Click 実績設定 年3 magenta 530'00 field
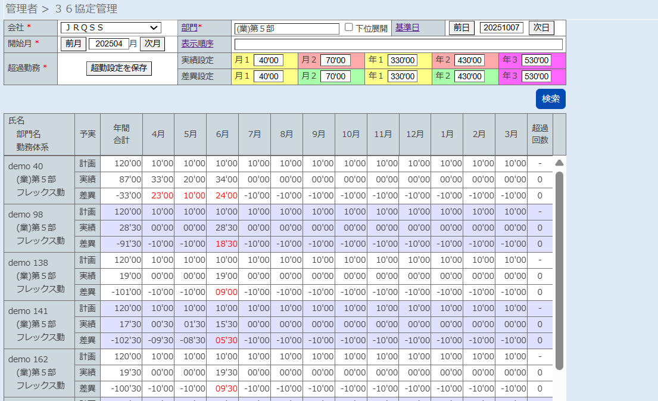Image resolution: width=658 pixels, height=401 pixels. [536, 60]
